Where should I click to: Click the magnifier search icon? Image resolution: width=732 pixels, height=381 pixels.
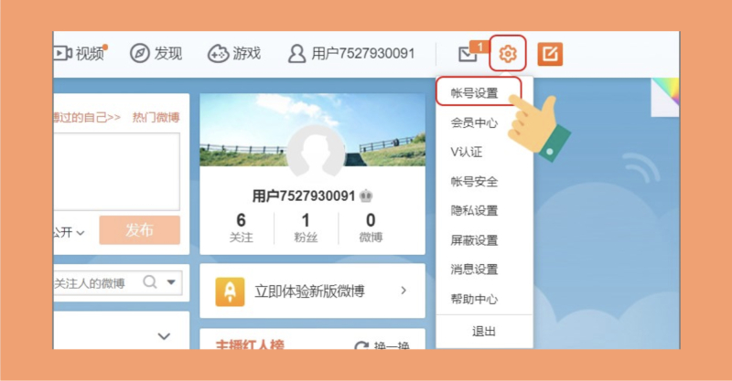tap(150, 282)
